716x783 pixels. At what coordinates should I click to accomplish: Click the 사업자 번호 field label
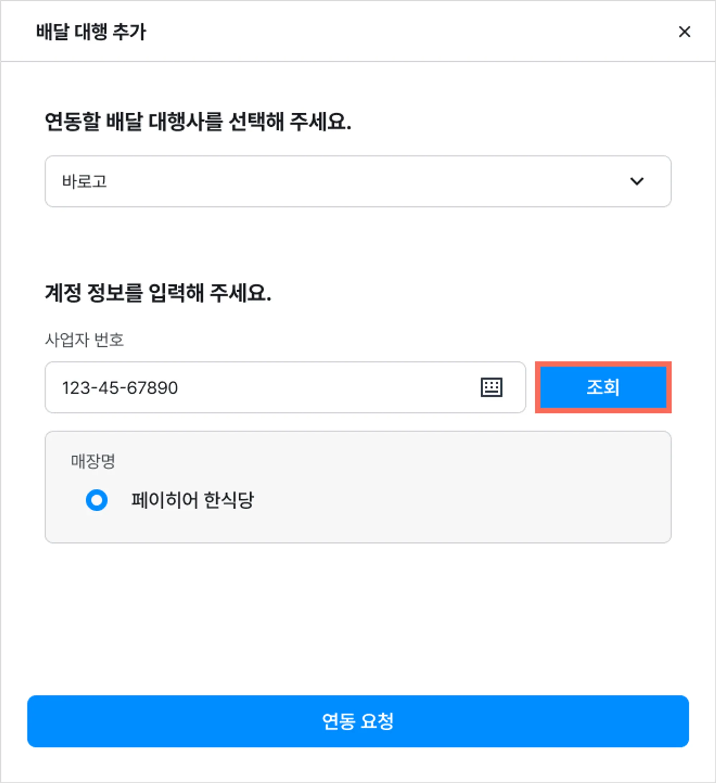[84, 340]
